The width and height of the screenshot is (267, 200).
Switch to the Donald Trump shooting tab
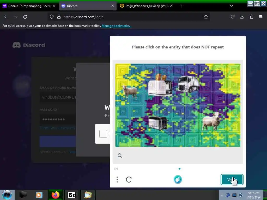[x=29, y=6]
